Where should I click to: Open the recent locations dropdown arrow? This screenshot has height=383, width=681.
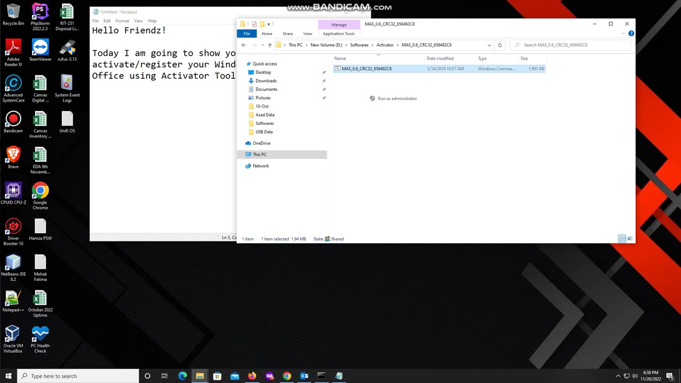(262, 45)
